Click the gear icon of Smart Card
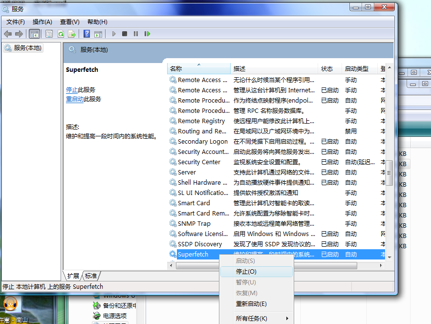 [172, 203]
